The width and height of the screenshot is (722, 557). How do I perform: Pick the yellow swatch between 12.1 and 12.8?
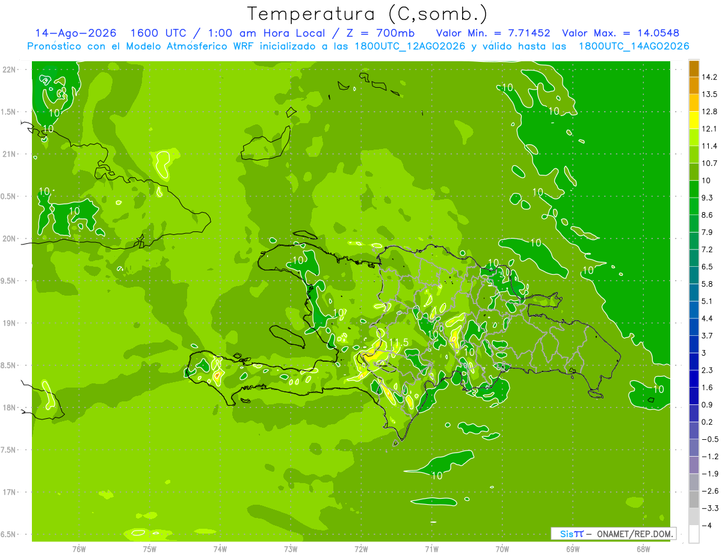pos(694,120)
